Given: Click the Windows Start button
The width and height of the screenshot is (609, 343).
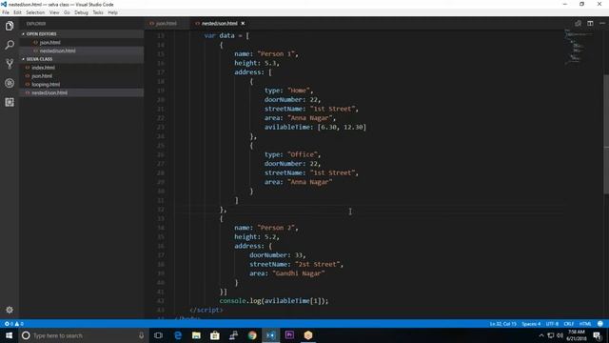Looking at the screenshot, I should point(9,335).
